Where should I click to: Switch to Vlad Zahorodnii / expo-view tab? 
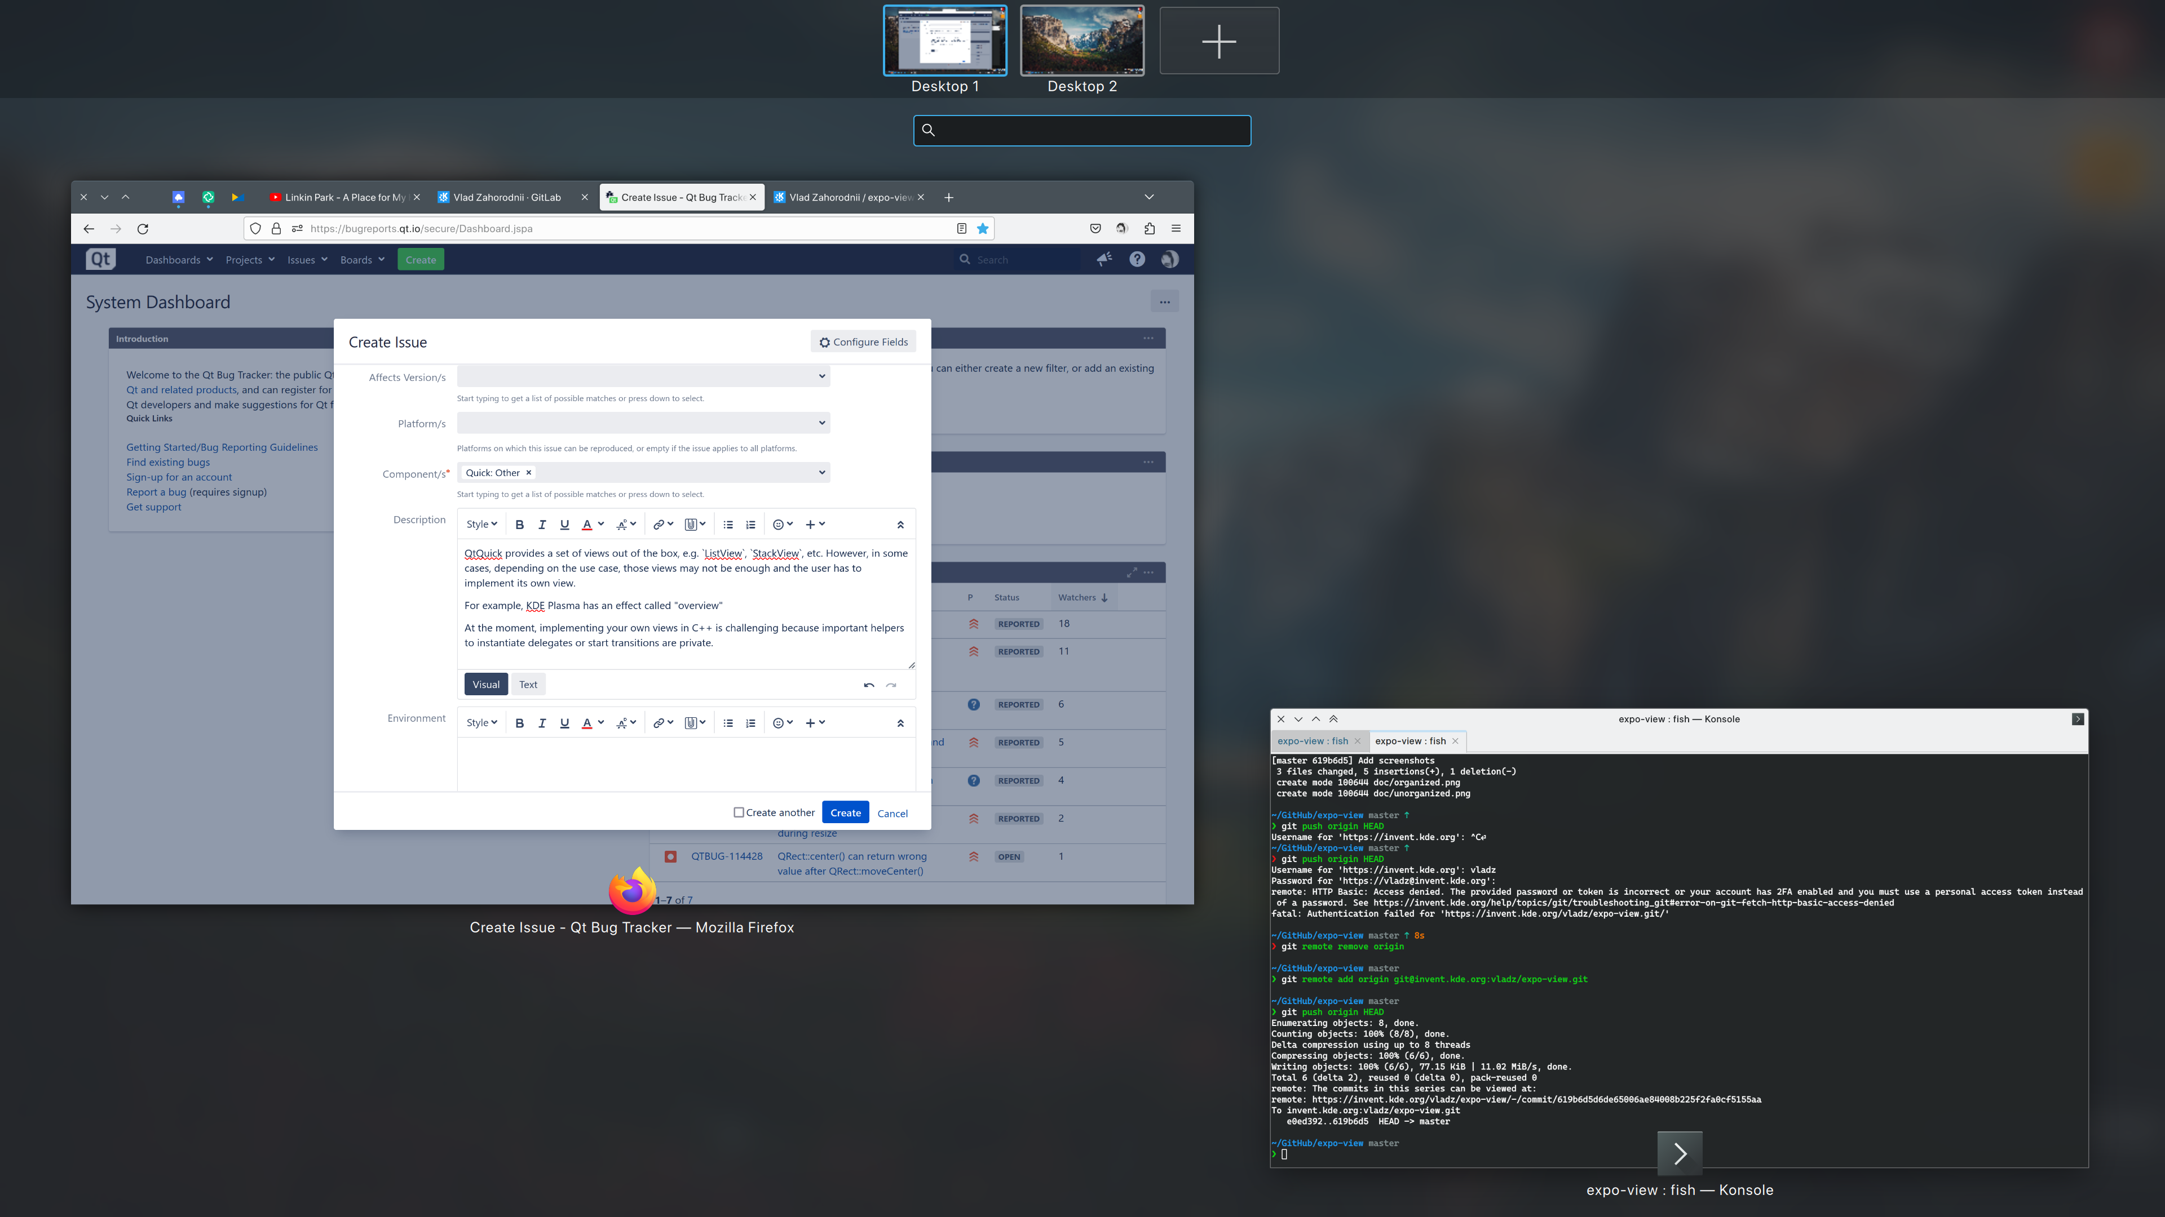point(849,197)
